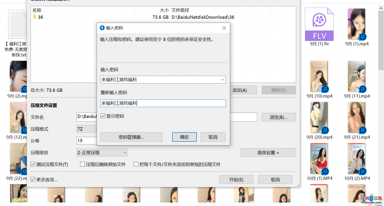The height and width of the screenshot is (206, 384).
Task: Open 密码管理器
Action: point(131,137)
